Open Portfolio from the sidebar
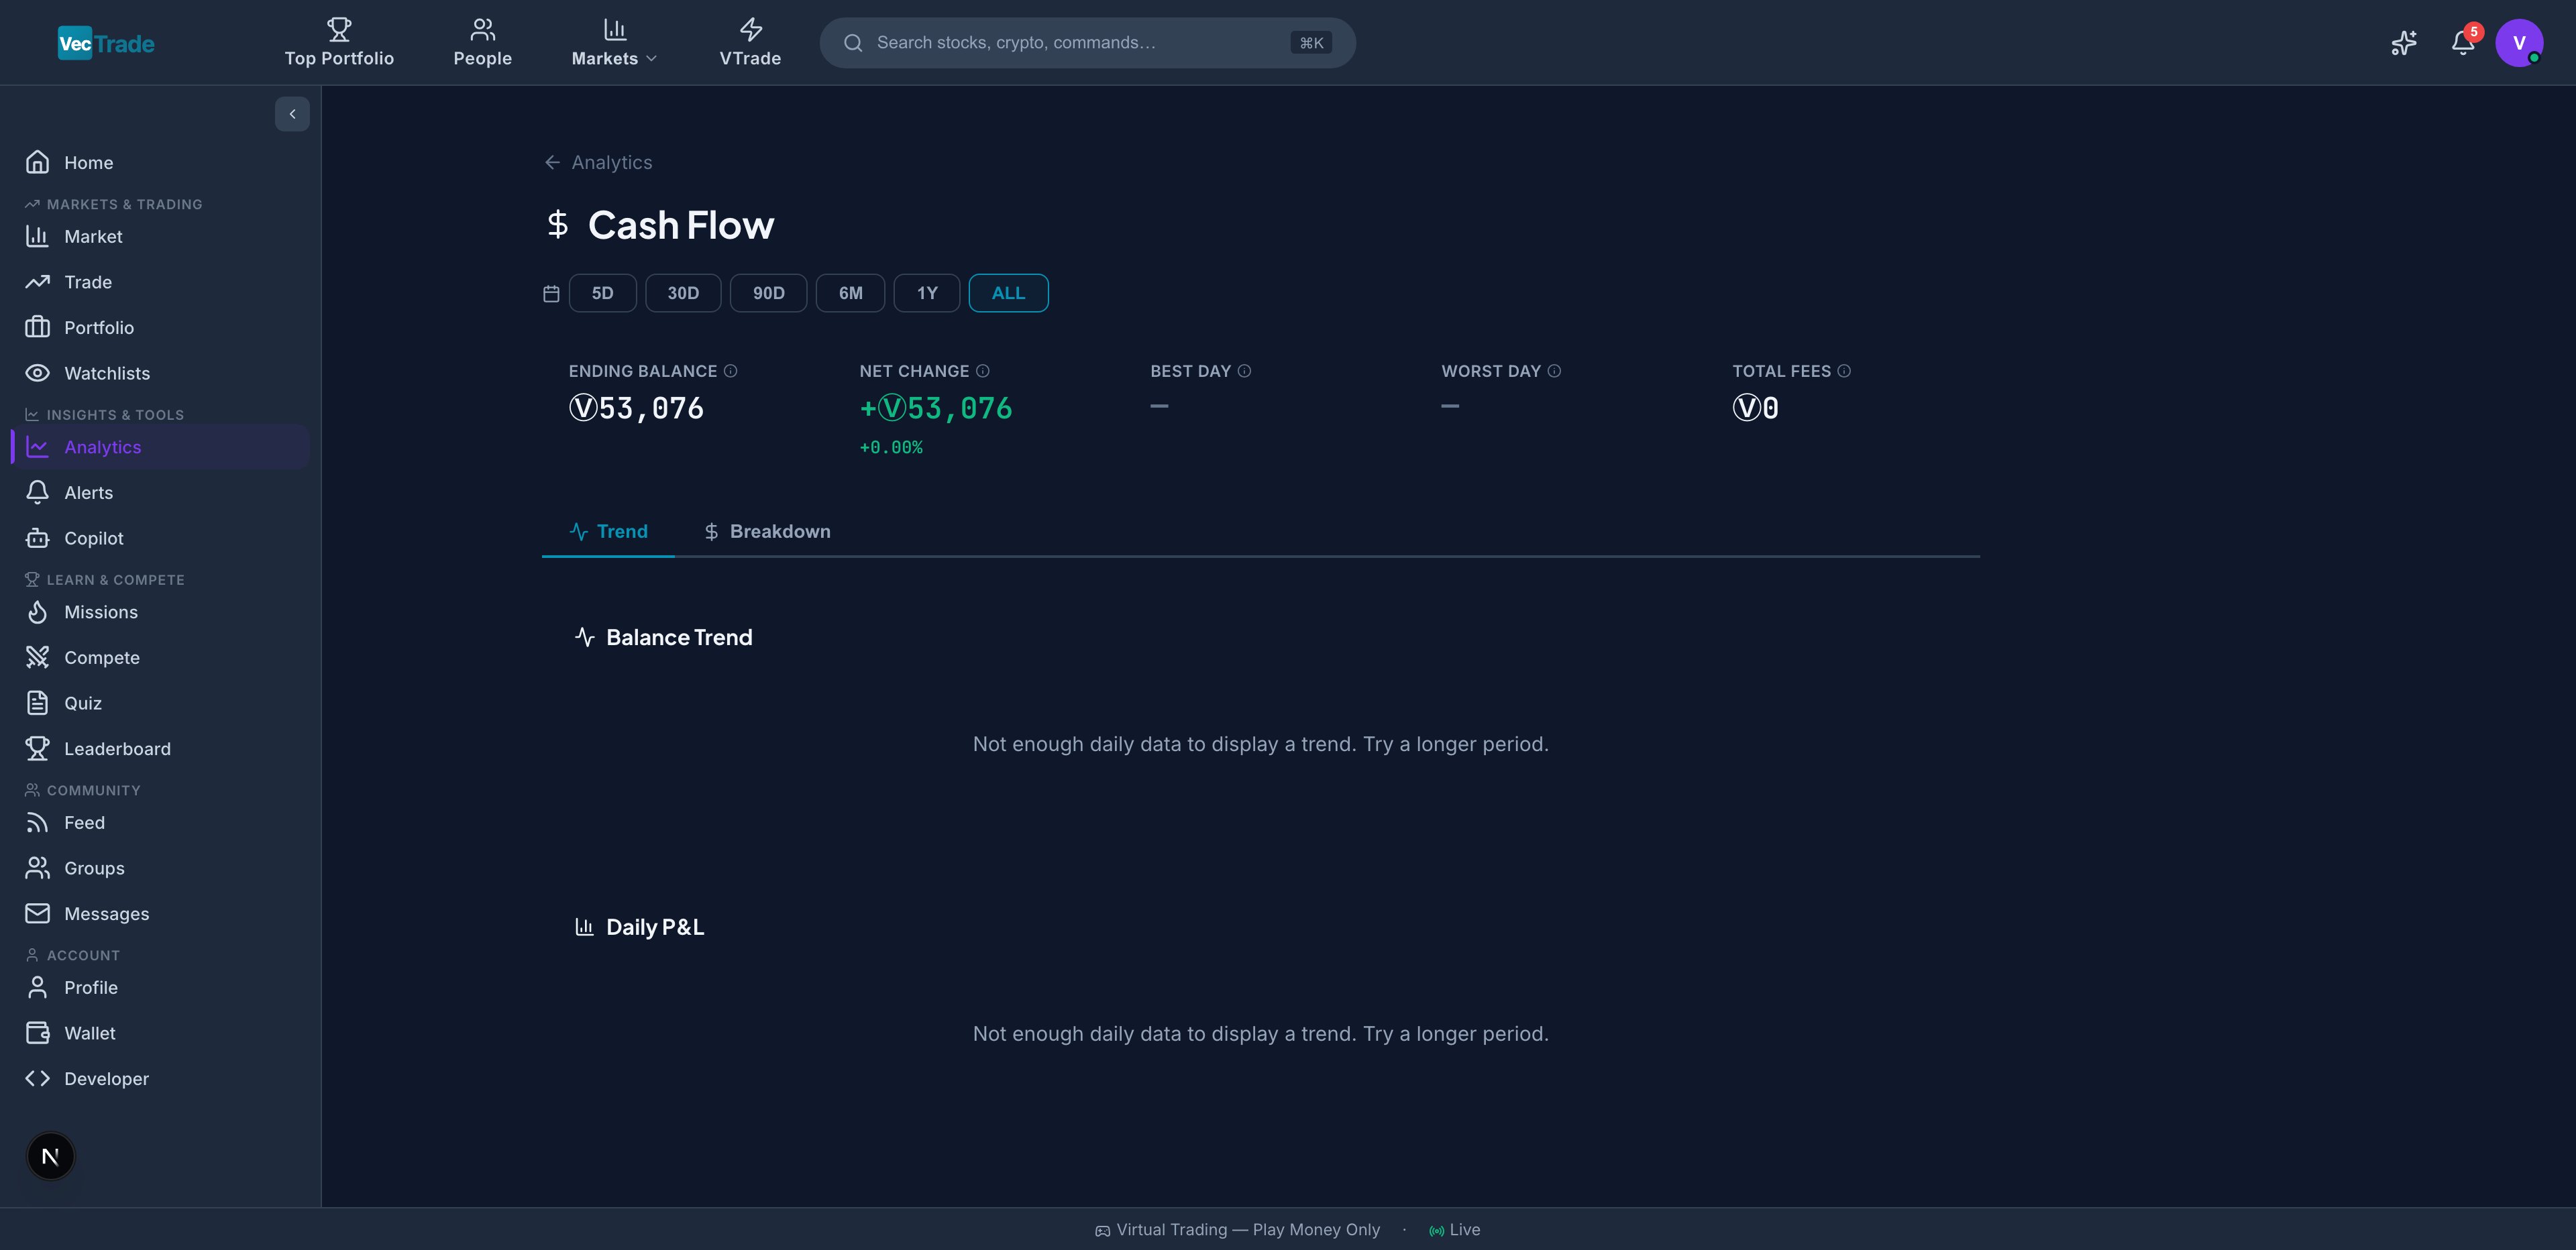This screenshot has width=2576, height=1250. [160, 327]
